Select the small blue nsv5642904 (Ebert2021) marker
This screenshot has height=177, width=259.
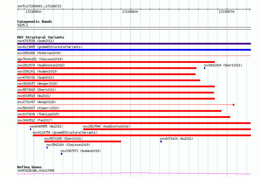(x=205, y=68)
